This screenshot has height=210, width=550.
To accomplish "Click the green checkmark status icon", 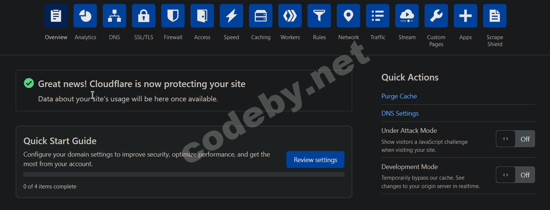I will (x=29, y=83).
